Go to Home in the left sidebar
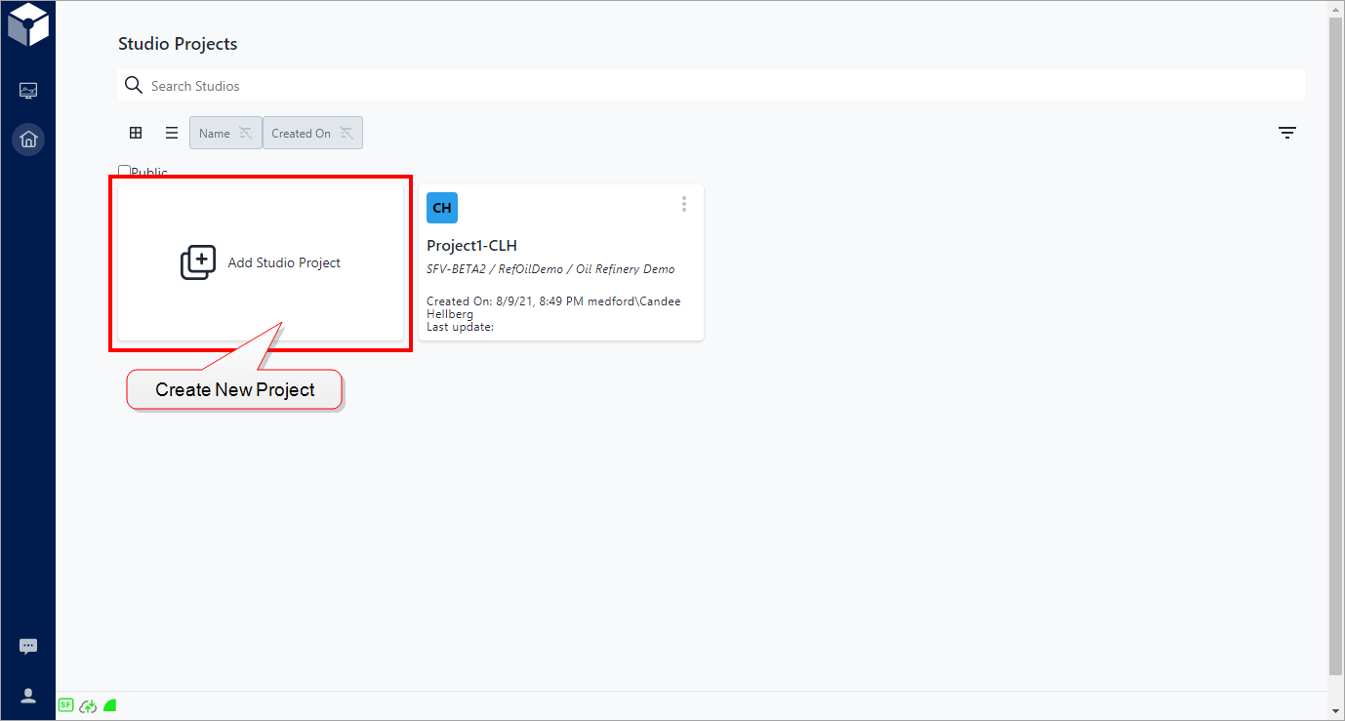1345x721 pixels. (x=28, y=140)
